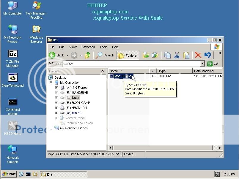This screenshot has width=239, height=179.
Task: Open the Favorites menu
Action: 88,47
